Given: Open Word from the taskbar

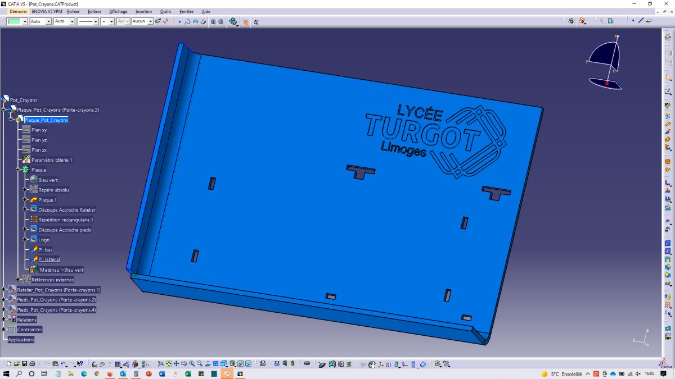Looking at the screenshot, I should (x=162, y=374).
